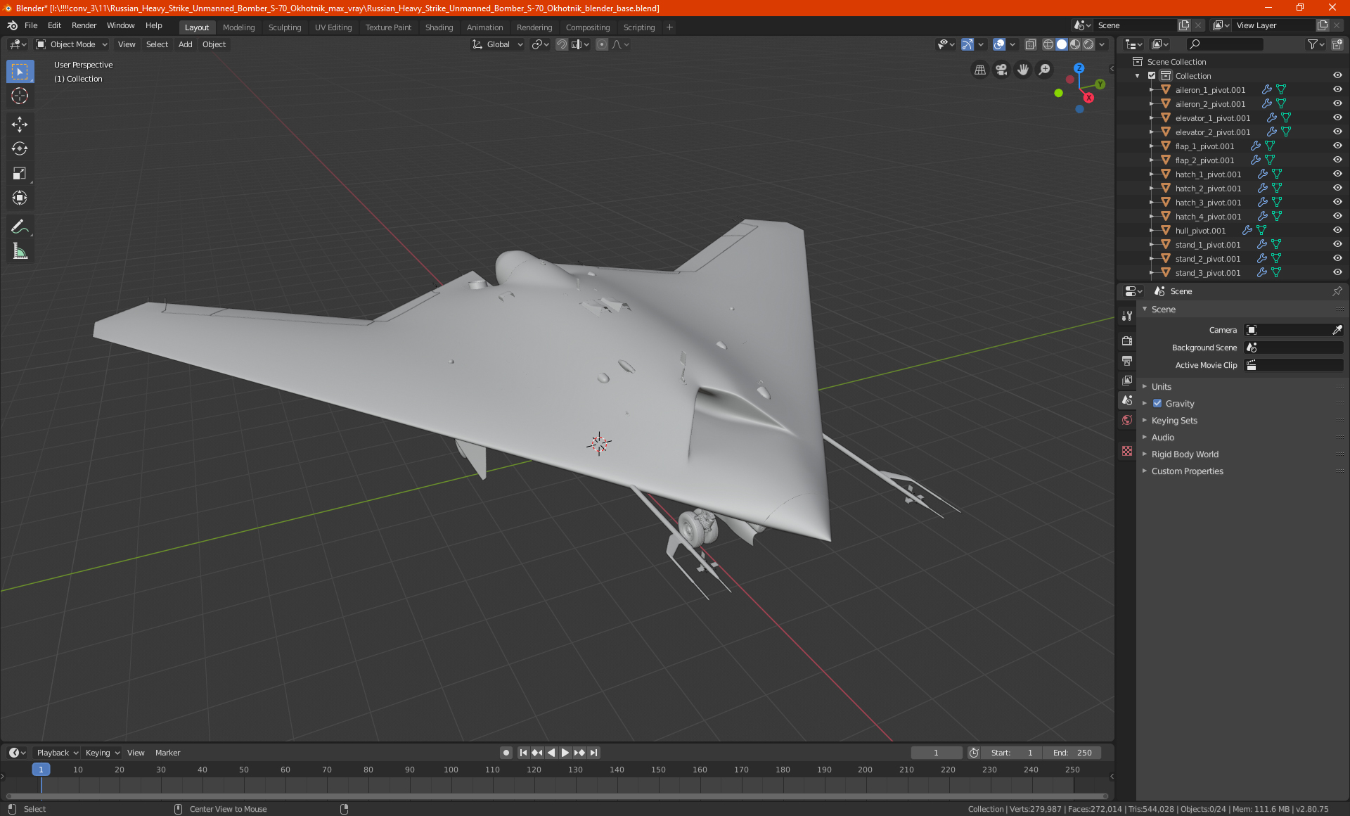Open the Render properties tab
Image resolution: width=1350 pixels, height=816 pixels.
(1127, 340)
